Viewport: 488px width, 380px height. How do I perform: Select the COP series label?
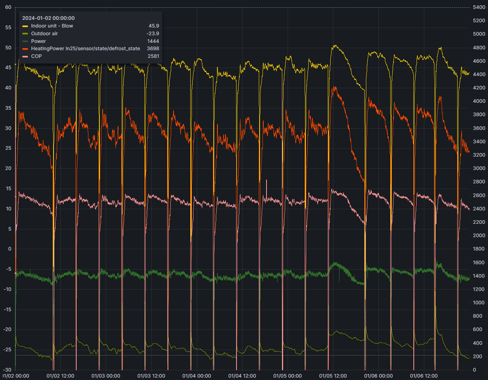tap(37, 56)
